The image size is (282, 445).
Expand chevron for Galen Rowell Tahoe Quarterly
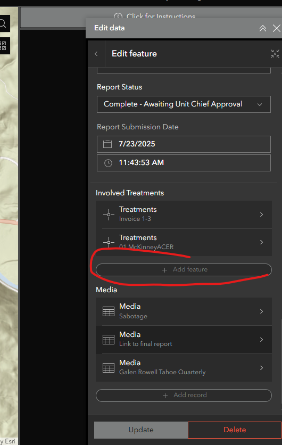(x=262, y=367)
